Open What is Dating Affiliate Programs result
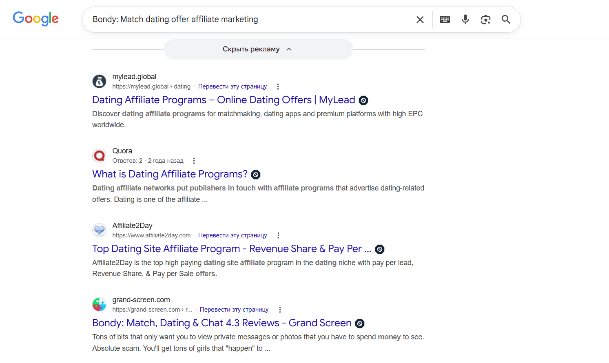The height and width of the screenshot is (363, 609). (170, 174)
